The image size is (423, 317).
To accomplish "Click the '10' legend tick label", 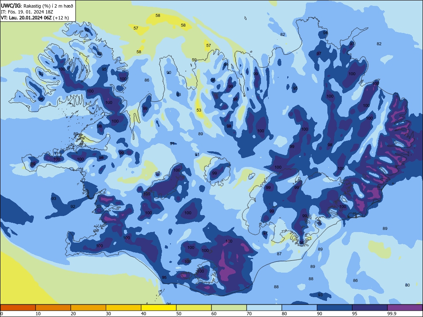I will pos(38,314).
